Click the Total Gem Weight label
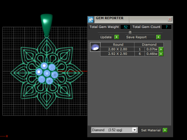 [x=104, y=27]
